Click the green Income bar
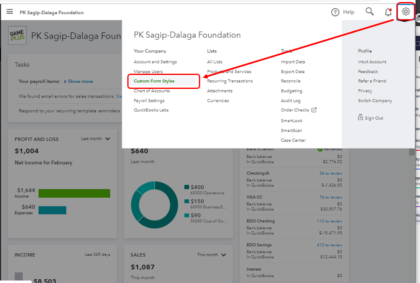The image size is (420, 283). tap(74, 193)
